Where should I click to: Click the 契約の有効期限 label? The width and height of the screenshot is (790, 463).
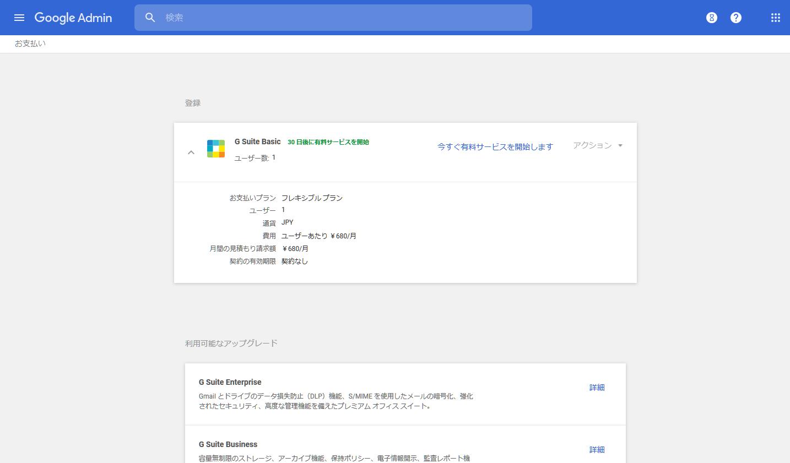[253, 261]
